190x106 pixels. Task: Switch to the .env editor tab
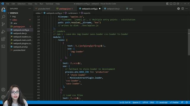(131, 9)
